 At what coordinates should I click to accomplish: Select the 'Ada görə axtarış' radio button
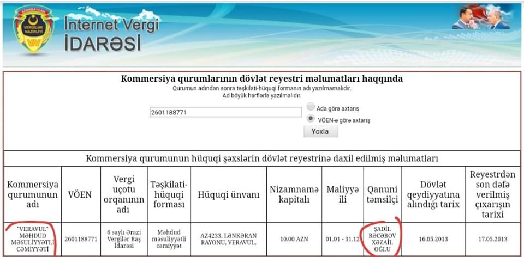311,107
